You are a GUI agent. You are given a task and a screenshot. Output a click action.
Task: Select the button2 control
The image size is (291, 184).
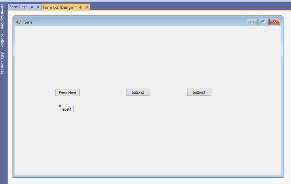[x=138, y=92]
